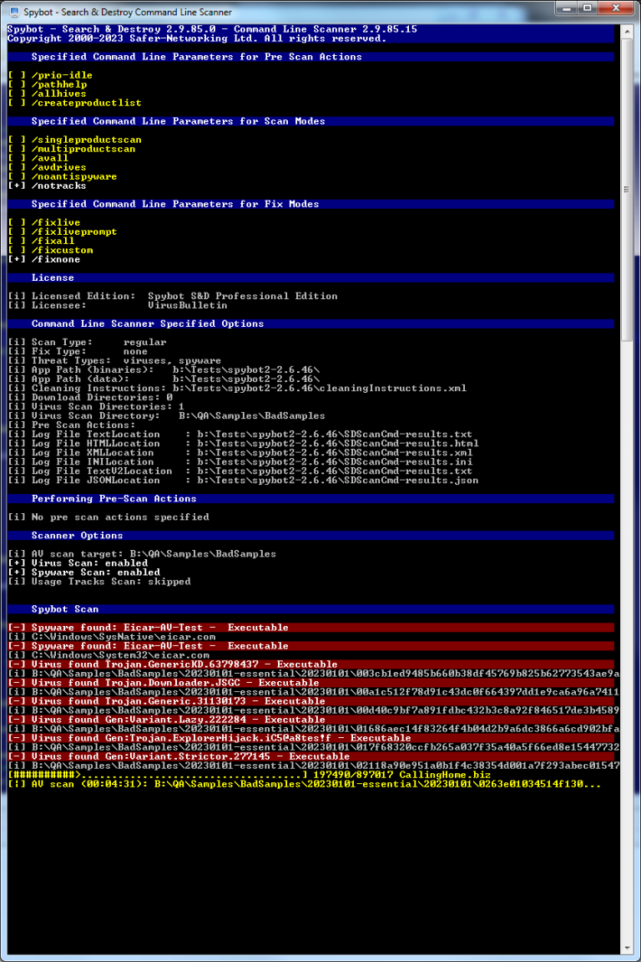Click the Spybot window title bar icon
The width and height of the screenshot is (641, 962).
coord(13,11)
